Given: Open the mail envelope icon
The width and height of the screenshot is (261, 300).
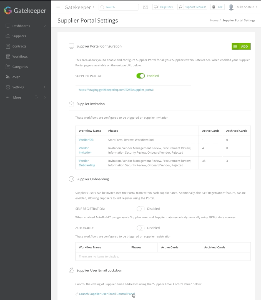Looking at the screenshot, I should point(145,7).
